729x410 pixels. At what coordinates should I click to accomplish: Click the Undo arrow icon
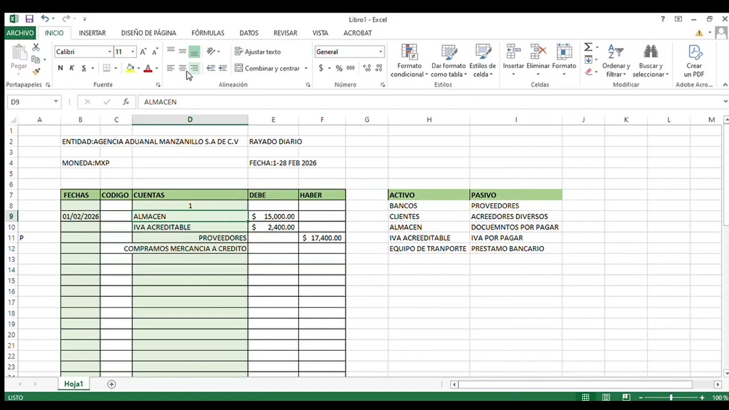point(44,19)
